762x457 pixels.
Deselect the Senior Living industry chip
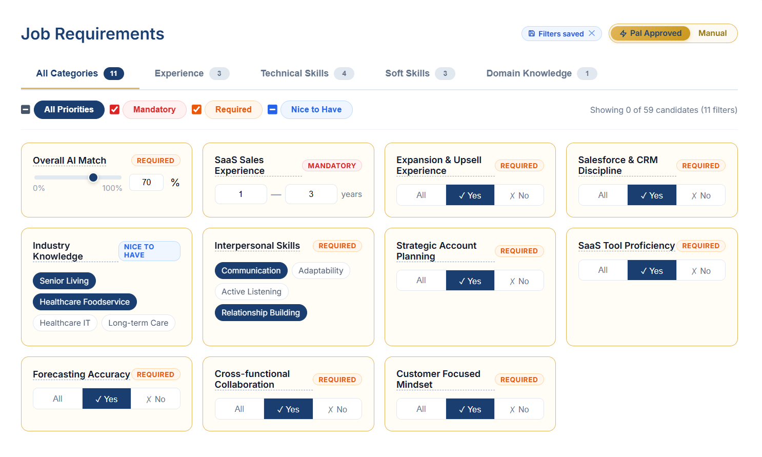tap(64, 281)
